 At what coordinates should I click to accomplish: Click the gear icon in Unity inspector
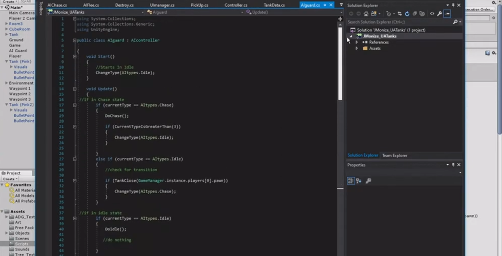tap(494, 53)
